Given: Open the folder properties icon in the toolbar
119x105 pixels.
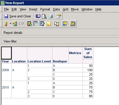Looking at the screenshot, I should click(x=59, y=16).
